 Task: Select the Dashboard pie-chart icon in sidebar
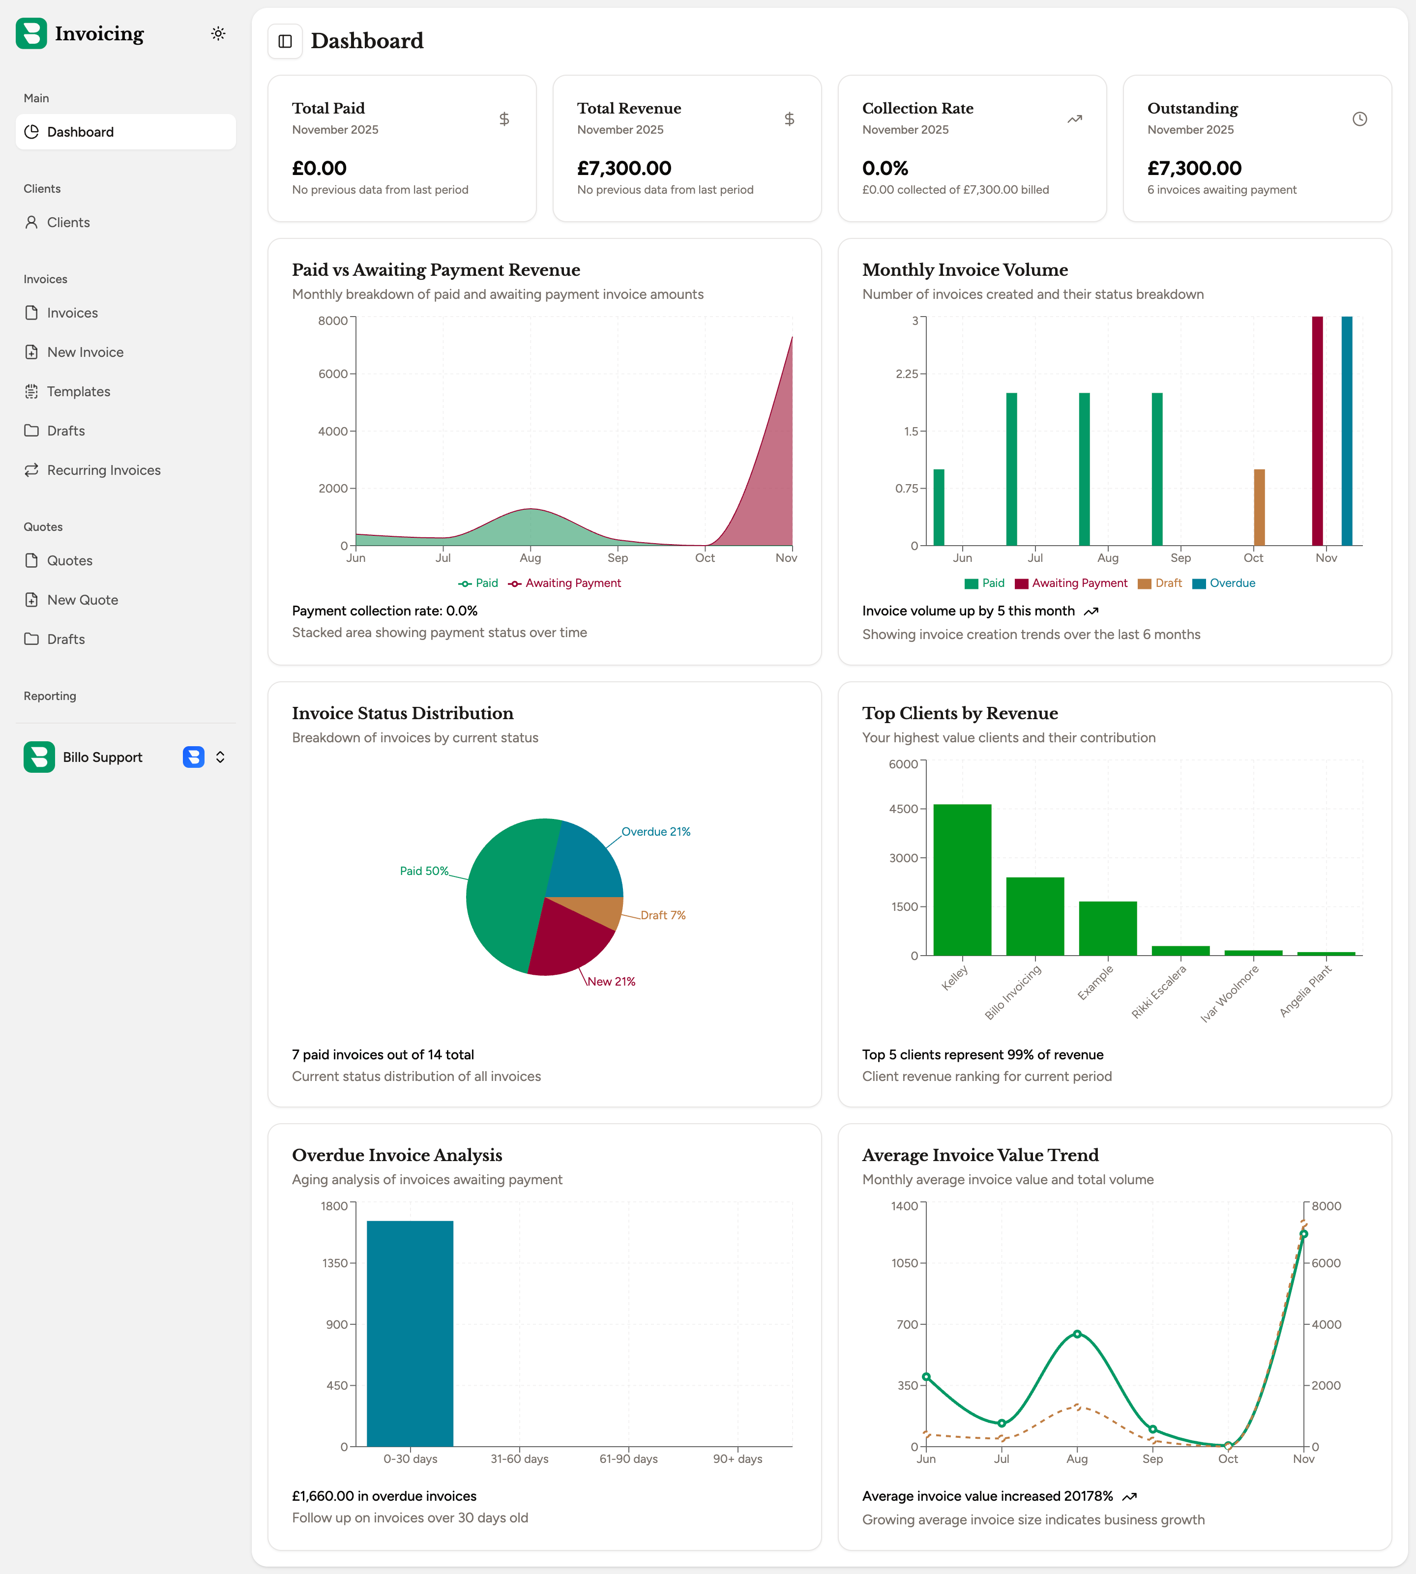[x=31, y=131]
